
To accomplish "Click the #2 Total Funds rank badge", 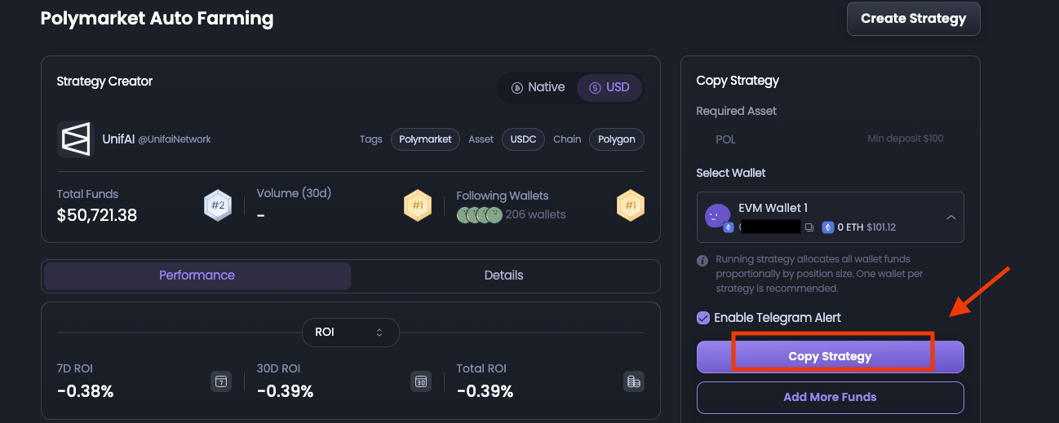I will pyautogui.click(x=218, y=206).
